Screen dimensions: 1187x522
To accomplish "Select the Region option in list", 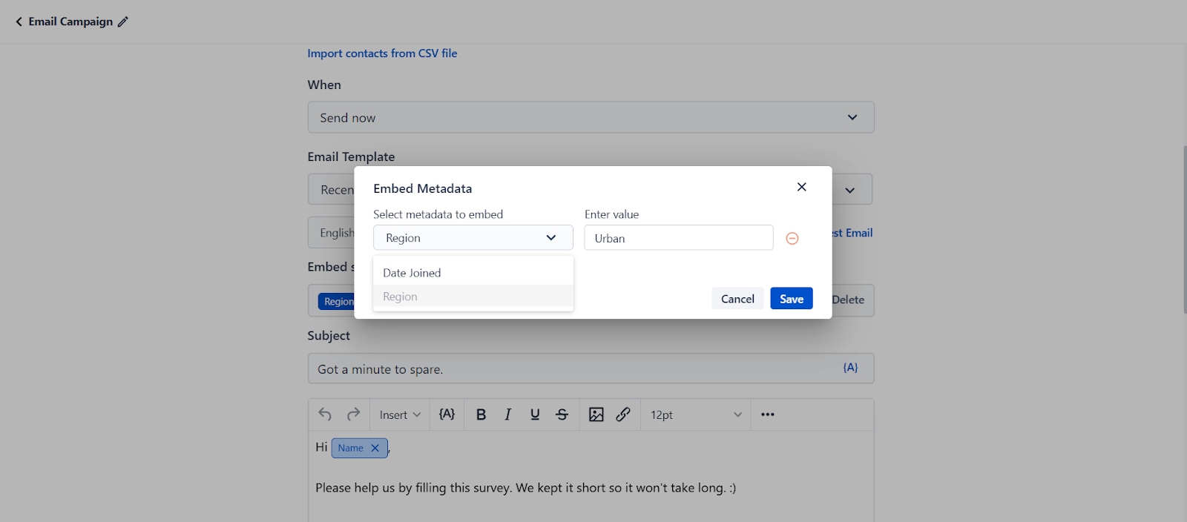I will point(401,297).
